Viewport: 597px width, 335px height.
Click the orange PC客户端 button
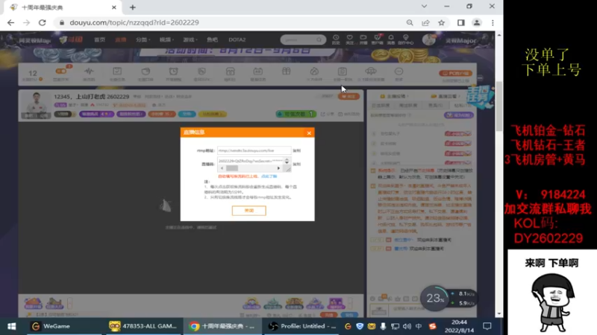pyautogui.click(x=455, y=73)
